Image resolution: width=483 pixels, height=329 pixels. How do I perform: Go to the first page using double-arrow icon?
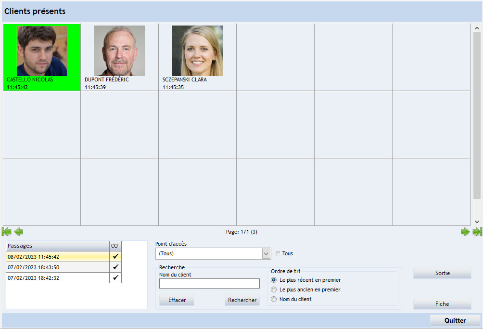pyautogui.click(x=7, y=232)
